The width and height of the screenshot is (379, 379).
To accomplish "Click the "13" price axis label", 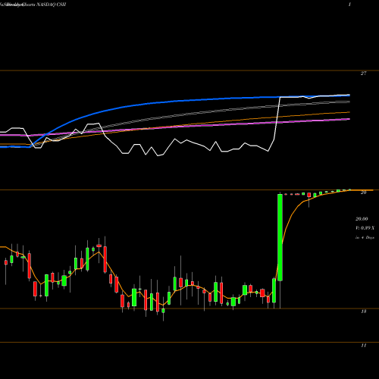I will click(363, 312).
